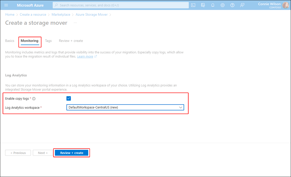
Task: Open the feedback icon in the header
Action: [x=242, y=5]
